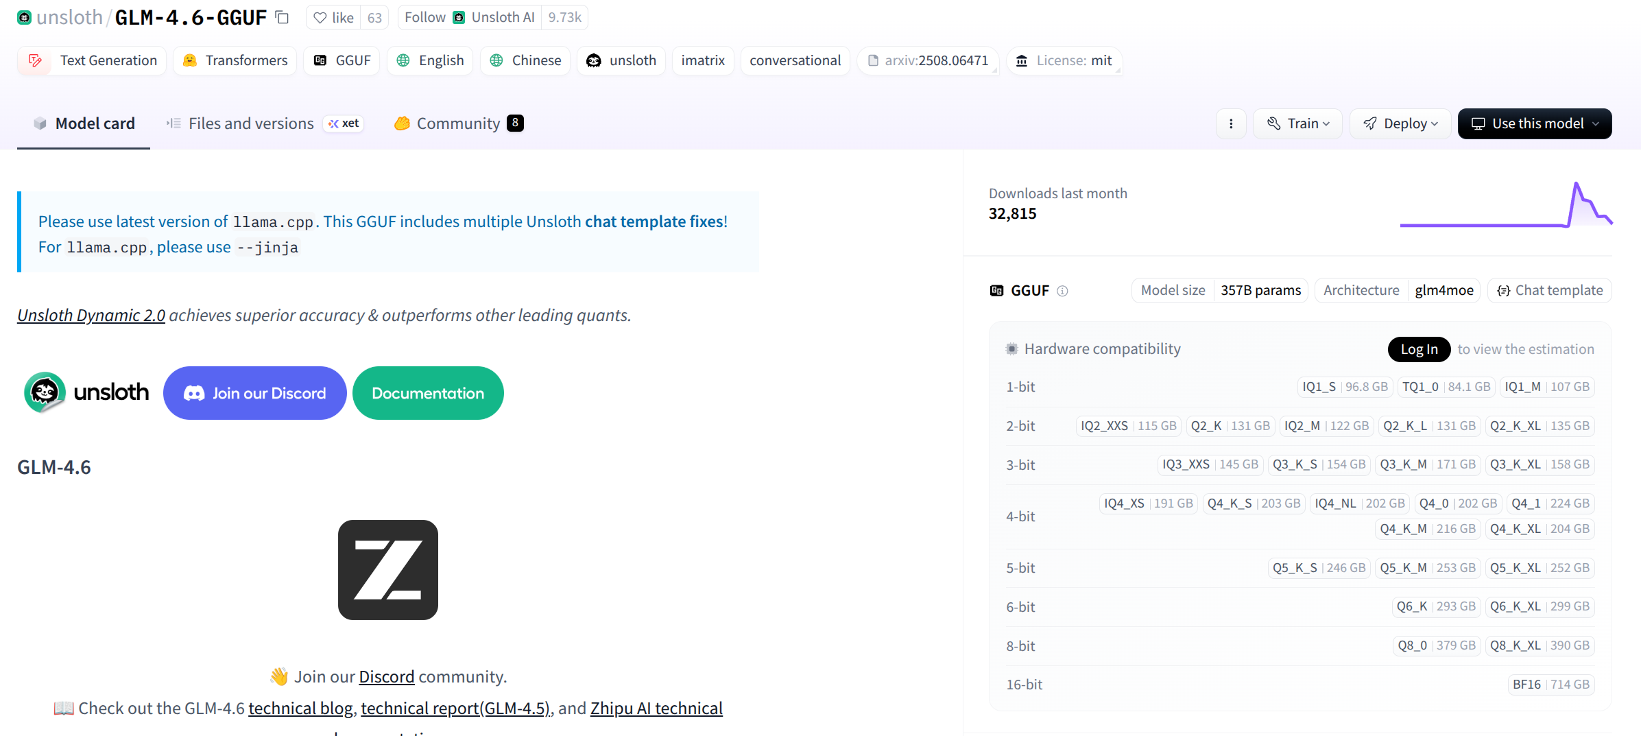The width and height of the screenshot is (1641, 736).
Task: Follow Unsloth AI
Action: 470,17
